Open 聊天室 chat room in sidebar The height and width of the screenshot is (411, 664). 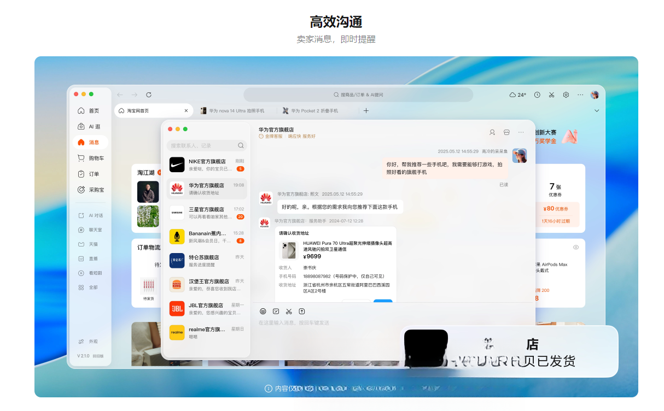(x=91, y=230)
